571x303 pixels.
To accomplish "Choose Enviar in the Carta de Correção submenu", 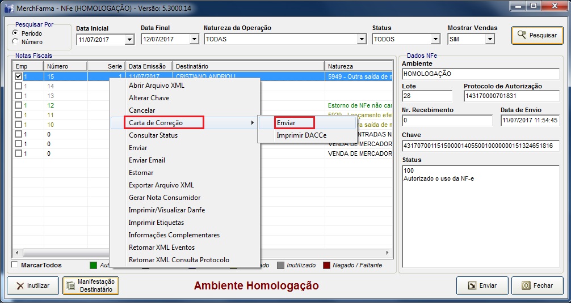I will pyautogui.click(x=286, y=123).
